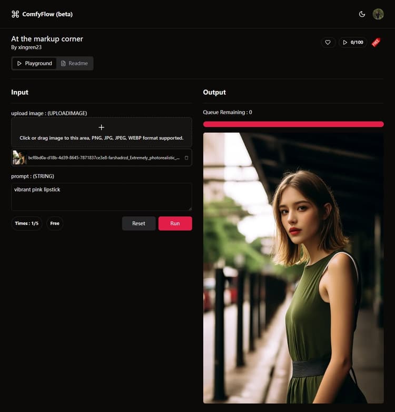
Task: Click the plus icon in upload area
Action: pos(102,127)
